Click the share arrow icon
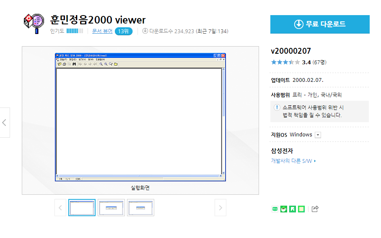 315,209
